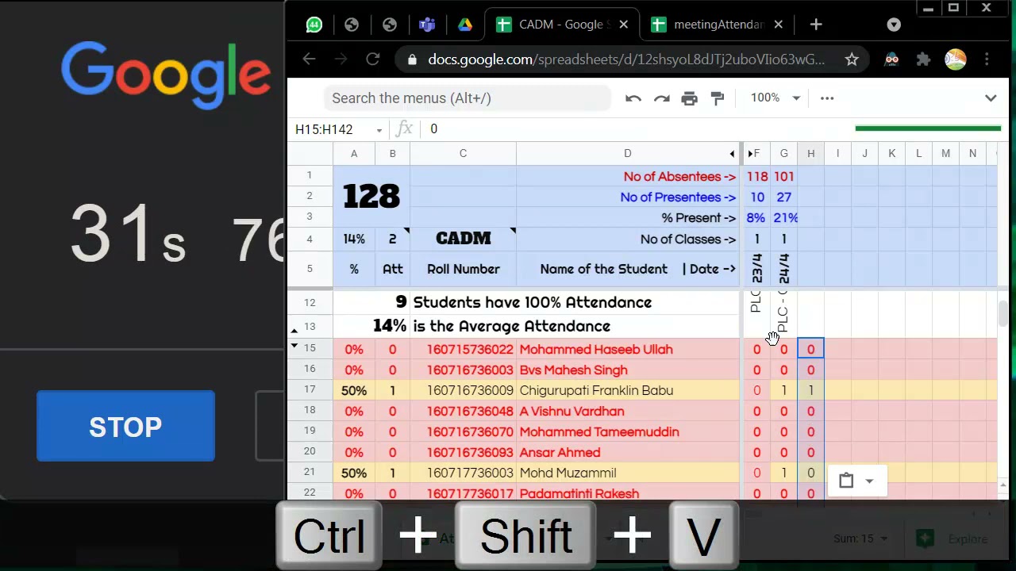The image size is (1016, 571).
Task: Click the formula bar value 0
Action: [433, 129]
